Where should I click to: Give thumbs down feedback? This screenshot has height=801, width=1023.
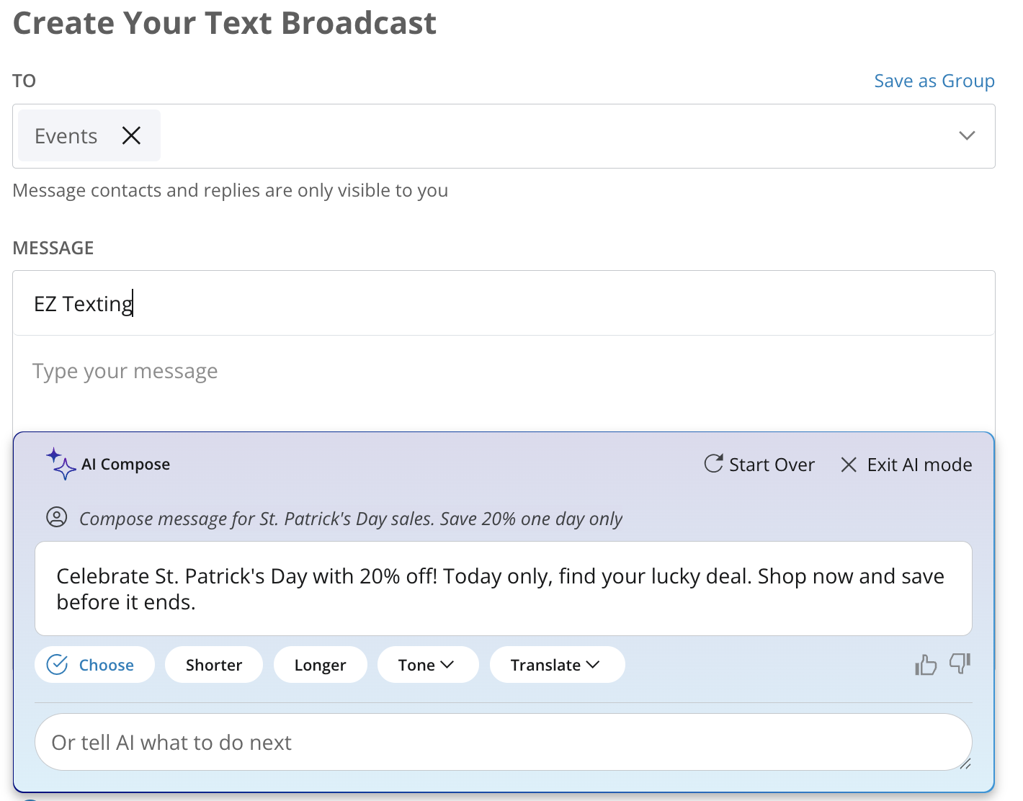point(960,663)
